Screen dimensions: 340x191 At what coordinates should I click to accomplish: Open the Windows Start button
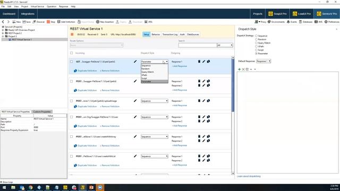point(4,187)
